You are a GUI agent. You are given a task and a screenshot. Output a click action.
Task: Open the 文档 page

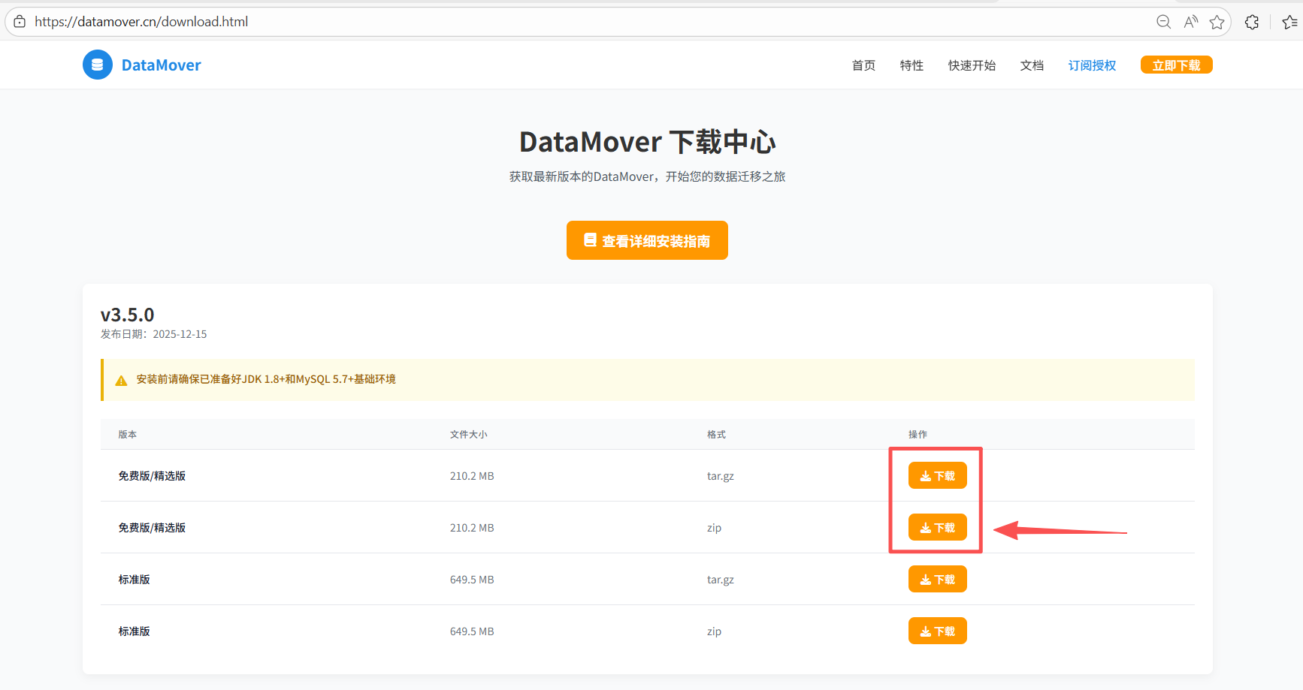[x=1031, y=65]
